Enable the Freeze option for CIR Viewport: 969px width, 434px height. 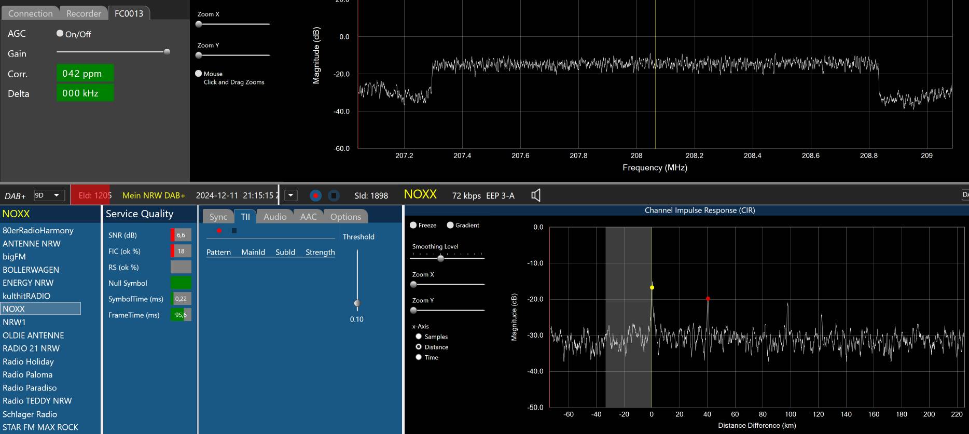(x=413, y=225)
